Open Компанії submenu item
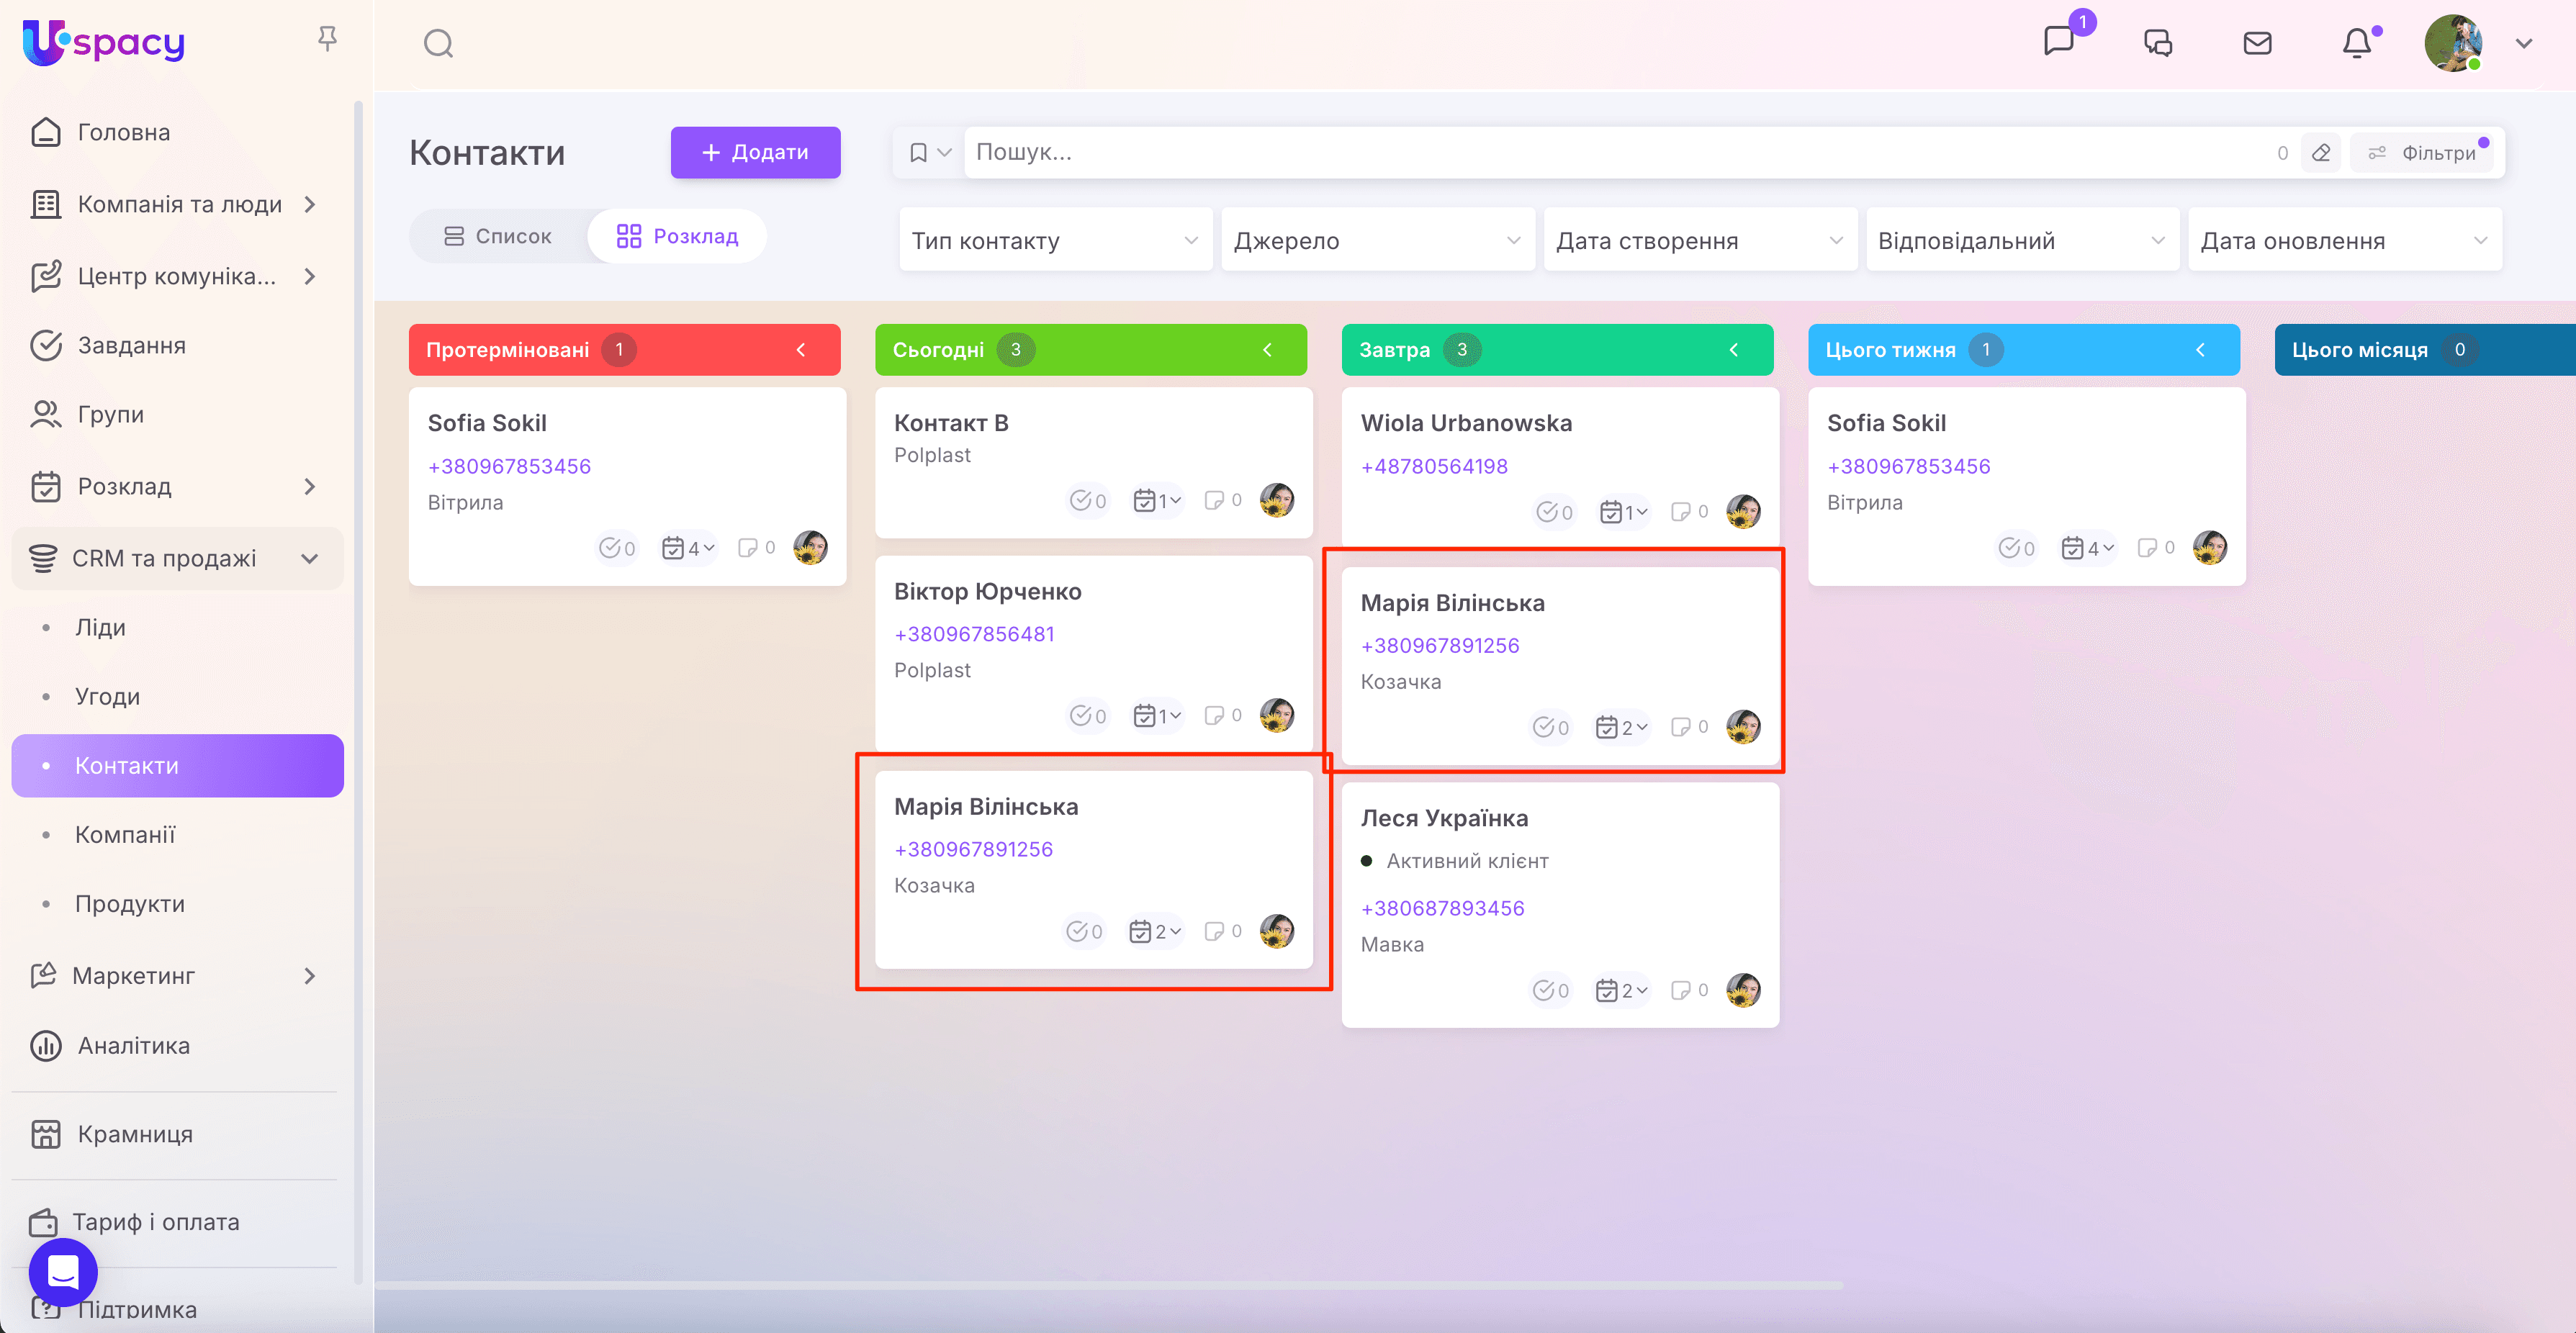Viewport: 2576px width, 1333px height. pyautogui.click(x=178, y=834)
